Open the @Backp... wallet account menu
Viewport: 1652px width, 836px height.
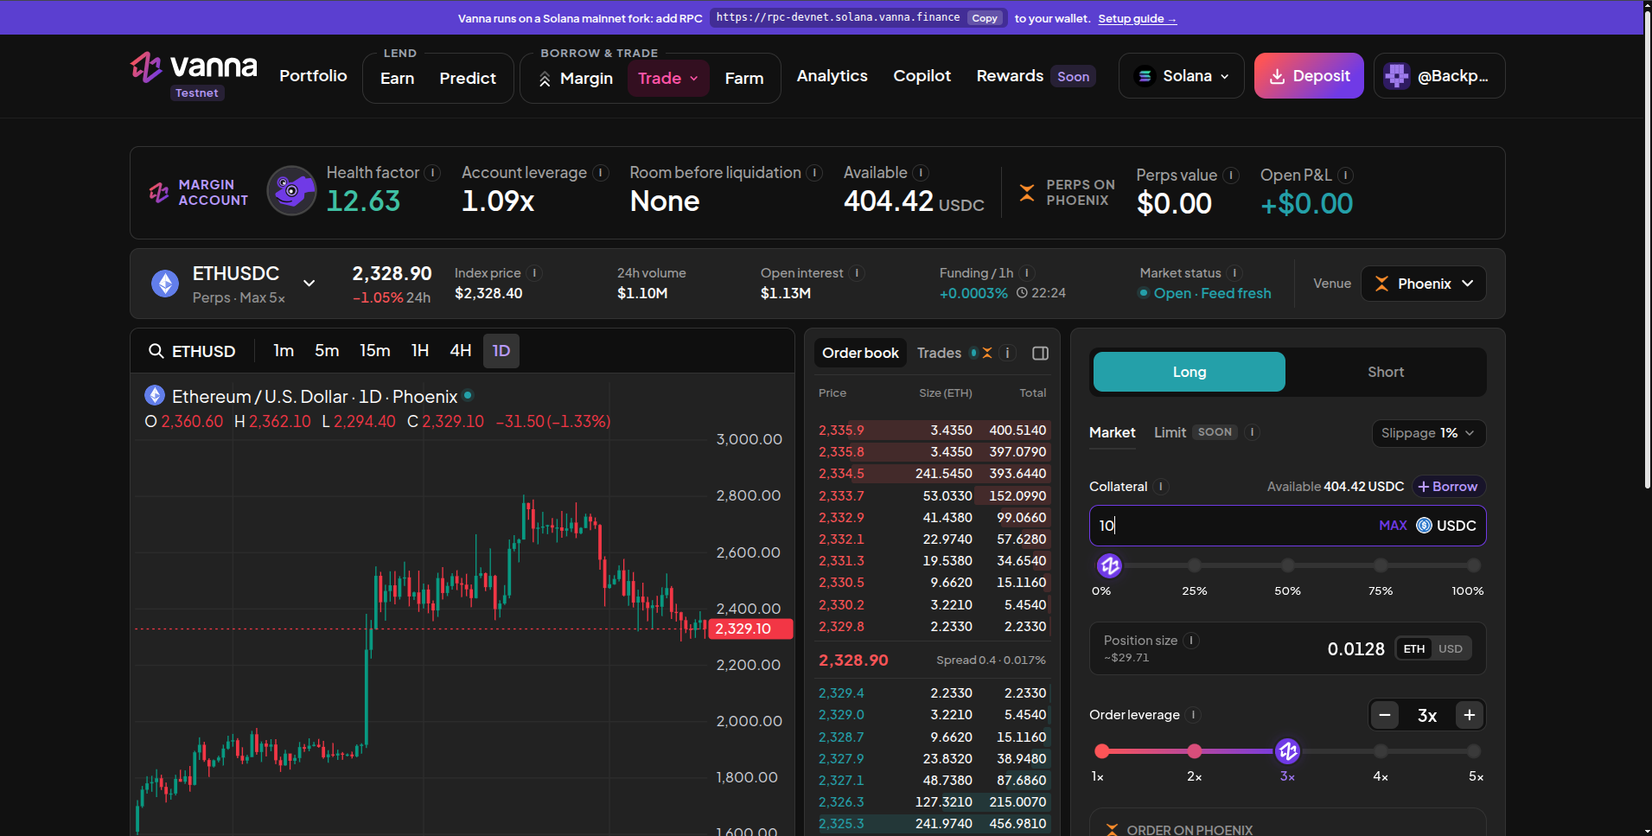1439,76
